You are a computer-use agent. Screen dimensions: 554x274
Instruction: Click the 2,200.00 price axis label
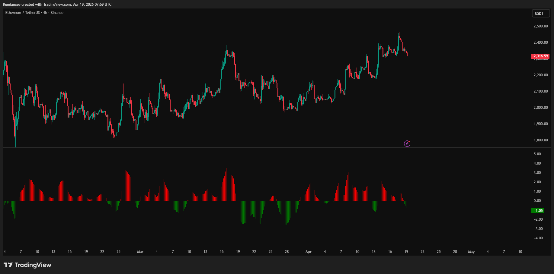pos(541,75)
